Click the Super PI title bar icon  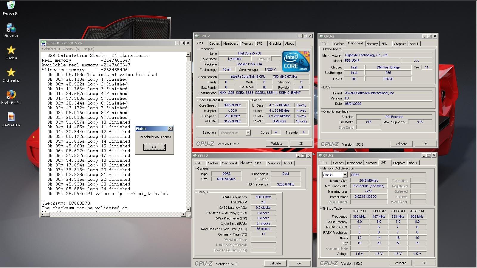click(x=44, y=43)
